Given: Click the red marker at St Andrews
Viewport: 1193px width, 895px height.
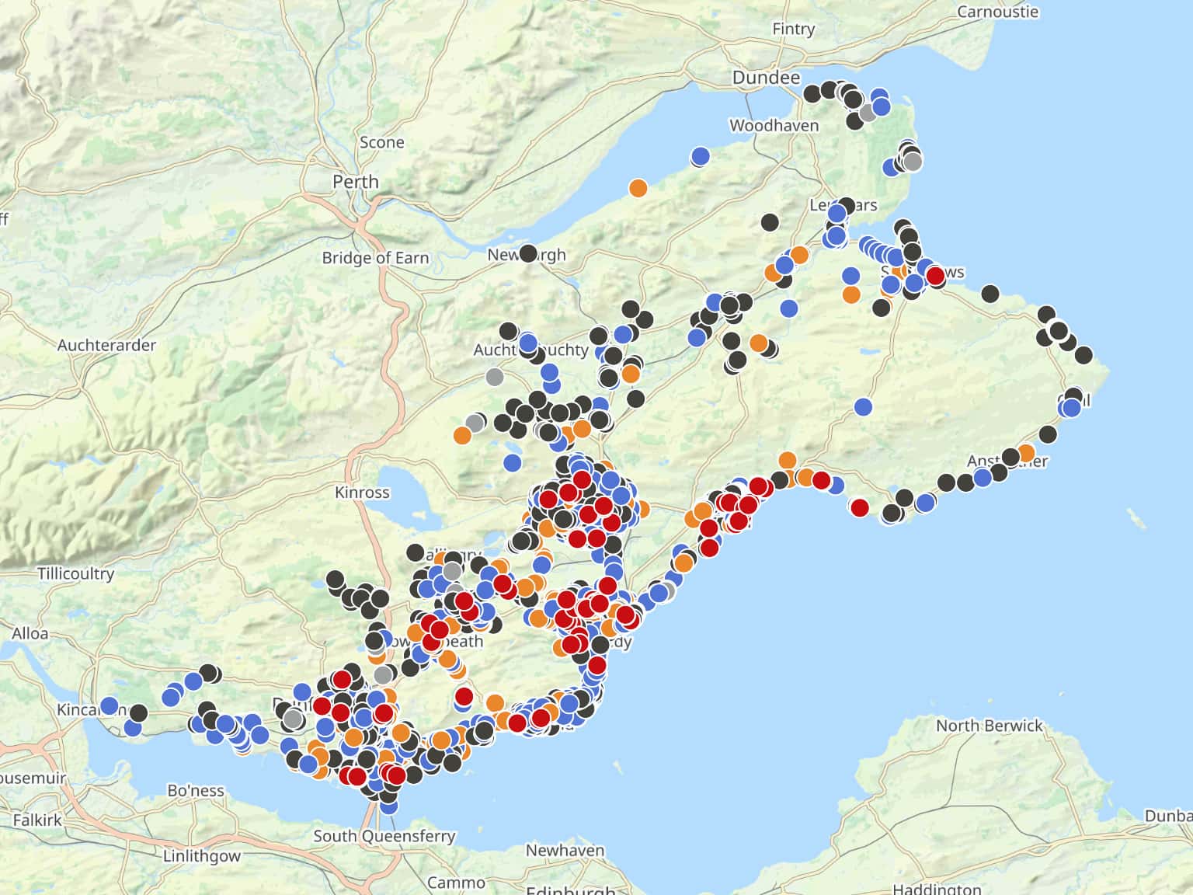Looking at the screenshot, I should [935, 275].
